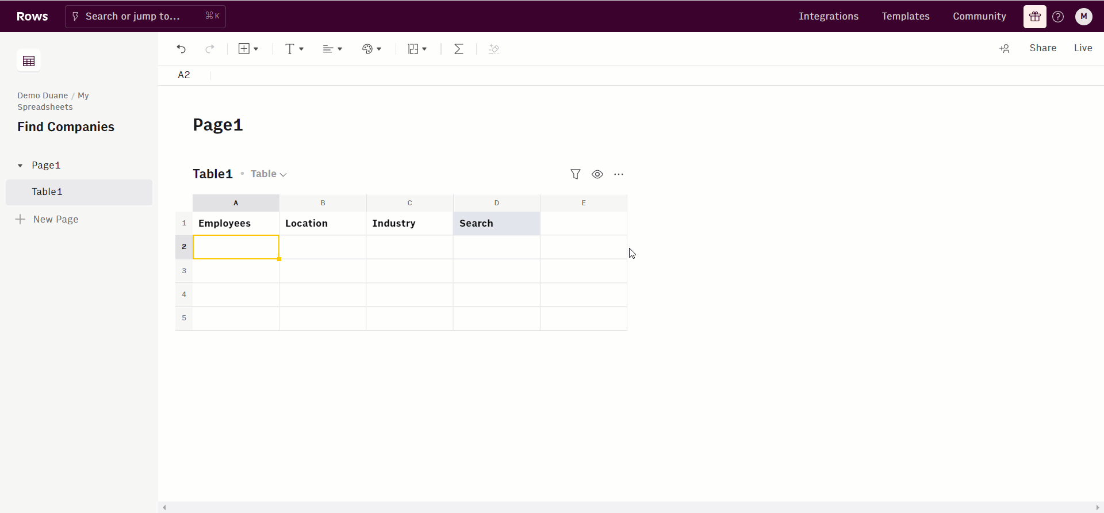This screenshot has height=513, width=1104.
Task: Click the clear formatting eraser icon
Action: 494,49
